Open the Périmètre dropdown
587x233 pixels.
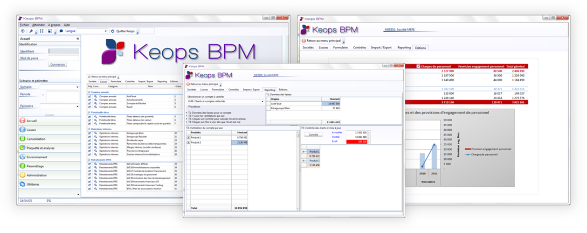(77, 107)
